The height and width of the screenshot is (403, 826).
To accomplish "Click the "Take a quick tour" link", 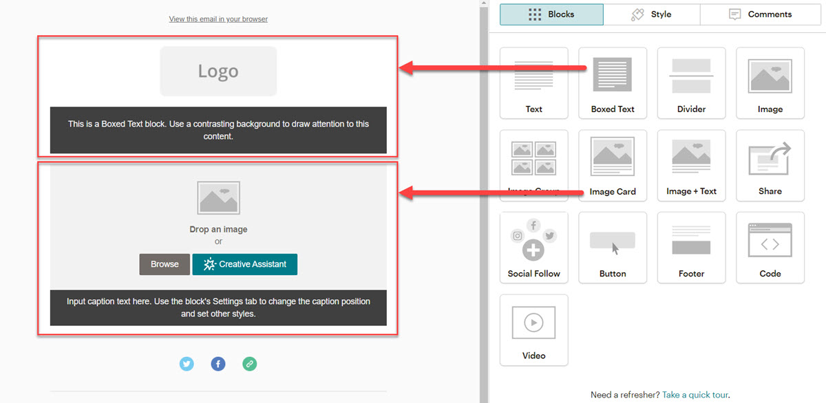I will click(695, 395).
